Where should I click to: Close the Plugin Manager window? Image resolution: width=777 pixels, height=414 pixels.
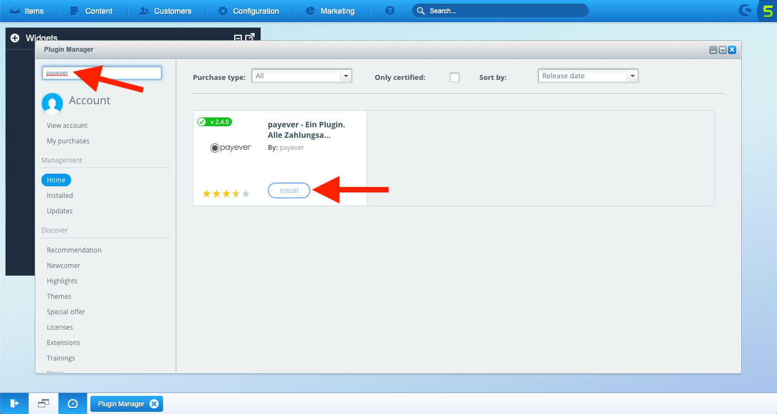click(x=732, y=50)
